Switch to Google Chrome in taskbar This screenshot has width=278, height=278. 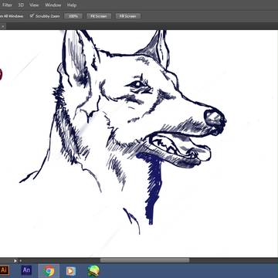pos(49,271)
